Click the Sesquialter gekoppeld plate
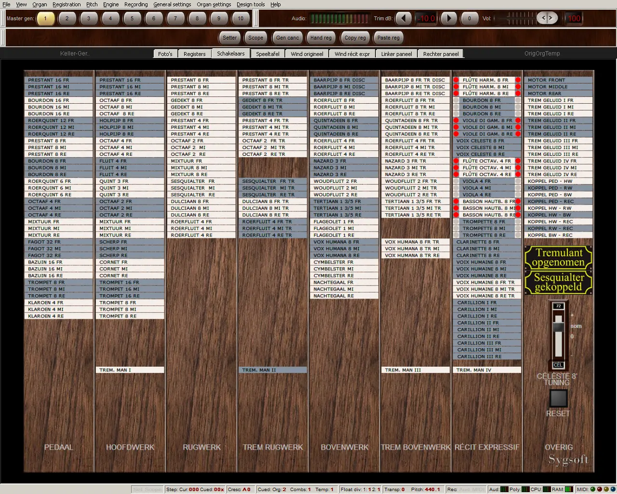Viewport: 617px width, 494px height. pyautogui.click(x=558, y=282)
